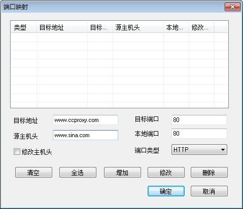Click the 修改 button

tap(166, 173)
